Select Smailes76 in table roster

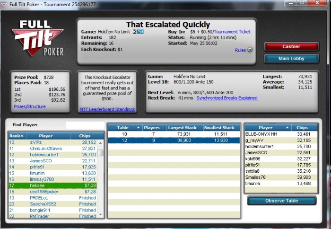(281, 177)
